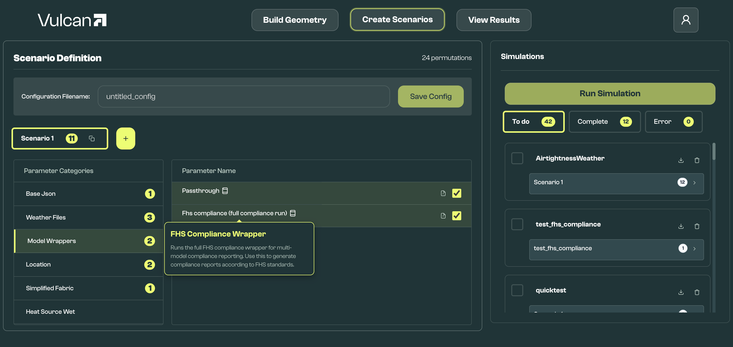Open the Passthrough row file icon

443,193
